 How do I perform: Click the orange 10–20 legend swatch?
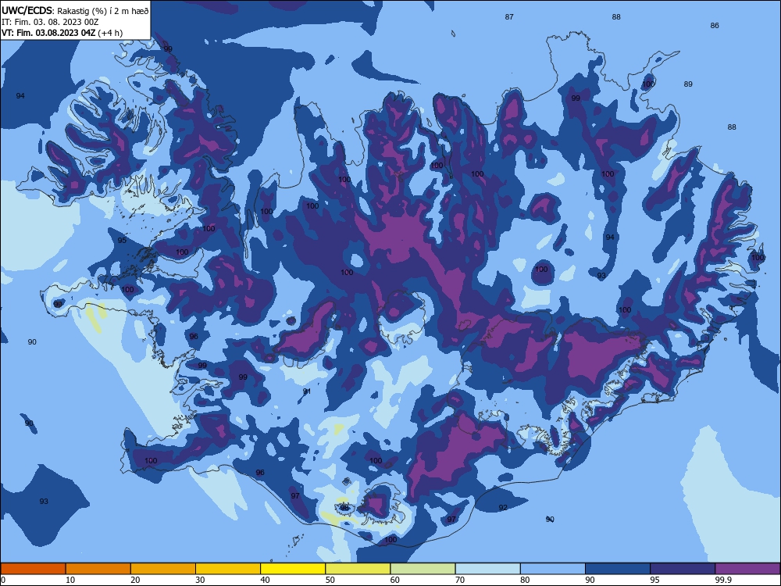click(98, 569)
